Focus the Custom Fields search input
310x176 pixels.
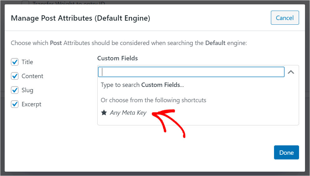click(x=191, y=72)
